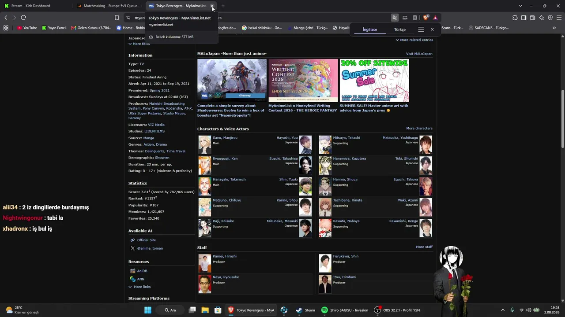Select Türkçe in the translate popup
Image resolution: width=565 pixels, height=317 pixels.
[400, 29]
